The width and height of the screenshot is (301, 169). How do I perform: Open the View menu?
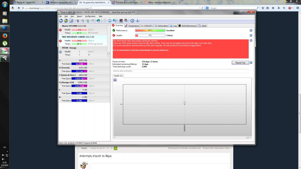pyautogui.click(x=72, y=16)
